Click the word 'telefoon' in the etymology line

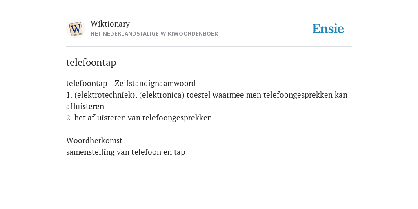tap(147, 152)
